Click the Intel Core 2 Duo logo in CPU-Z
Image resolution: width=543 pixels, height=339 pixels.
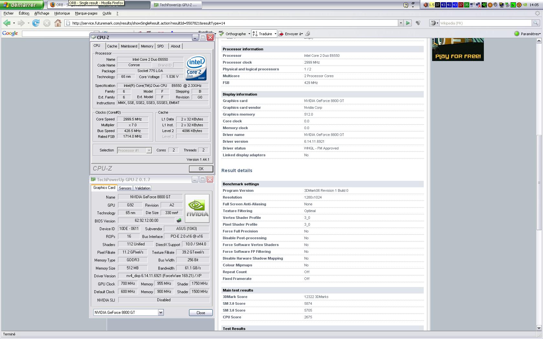click(196, 68)
